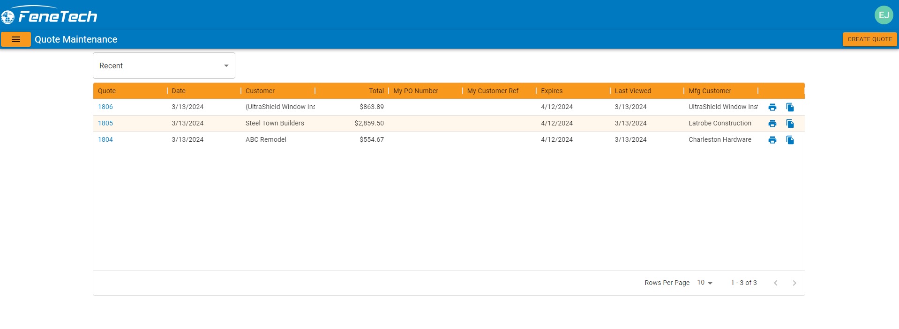Print quote 1804
899x329 pixels.
772,140
